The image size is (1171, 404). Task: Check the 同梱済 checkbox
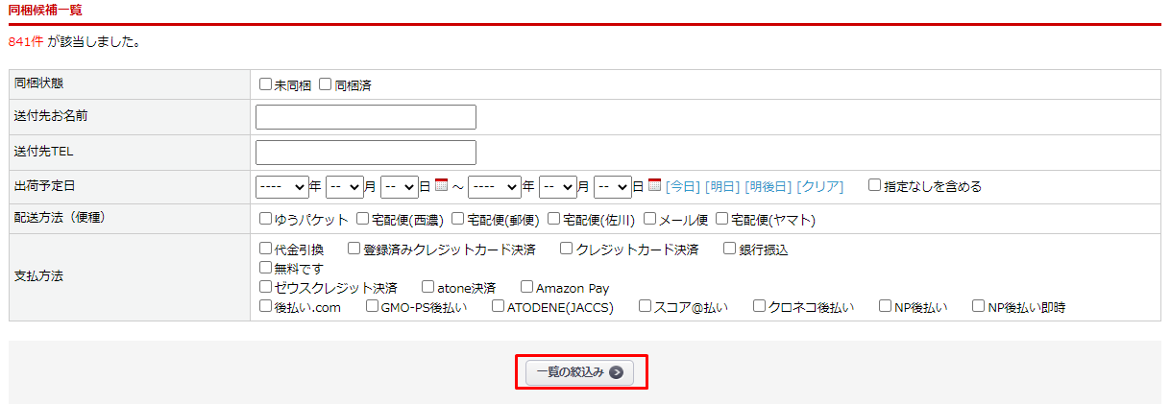coord(326,84)
